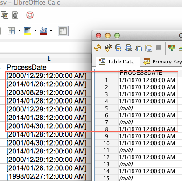Open the Primary Key tab
Screen dimensions: 182x181
coord(162,62)
